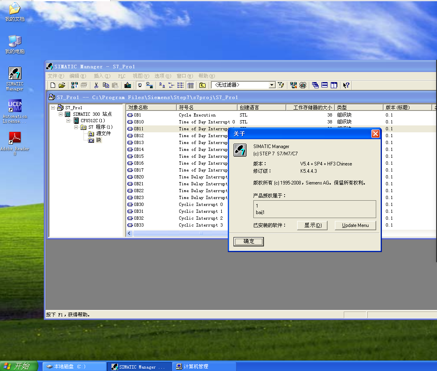Image resolution: width=437 pixels, height=371 pixels.
Task: Click the Open project toolbar icon
Action: (x=62, y=85)
